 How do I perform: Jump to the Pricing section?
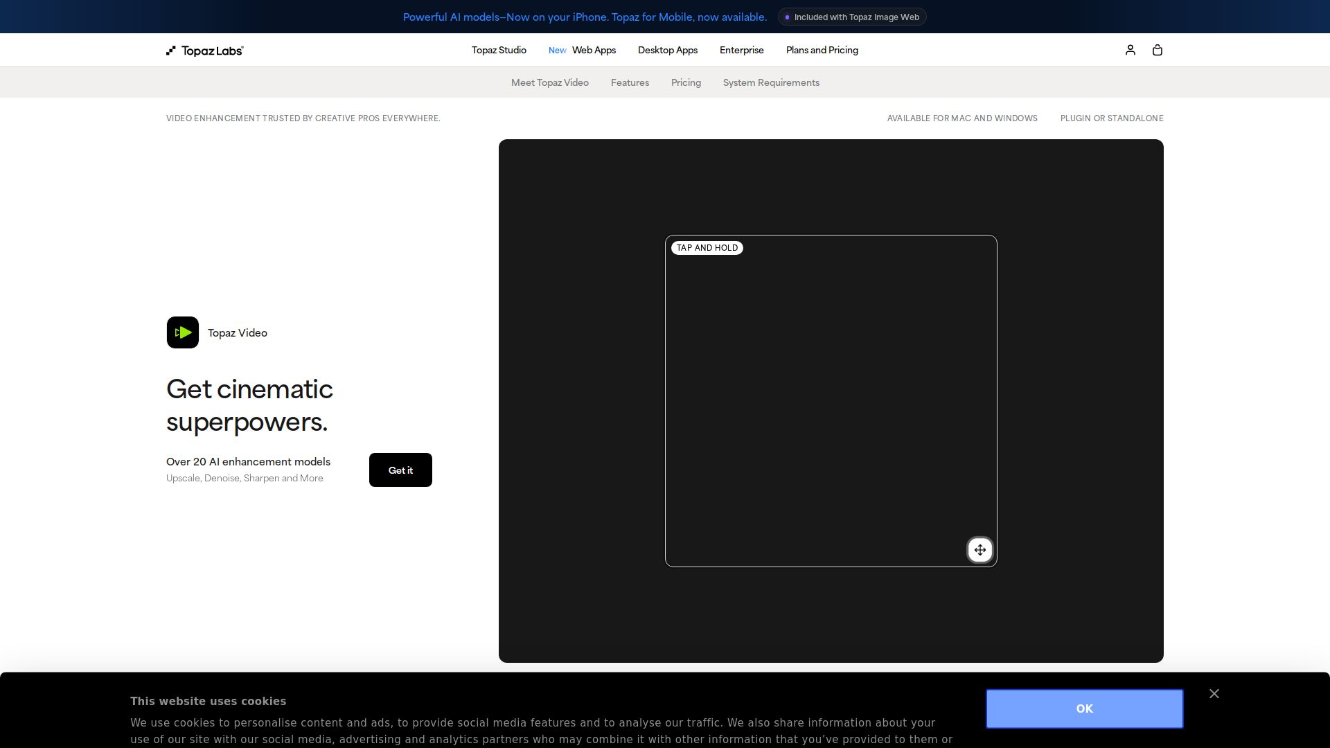point(686,82)
